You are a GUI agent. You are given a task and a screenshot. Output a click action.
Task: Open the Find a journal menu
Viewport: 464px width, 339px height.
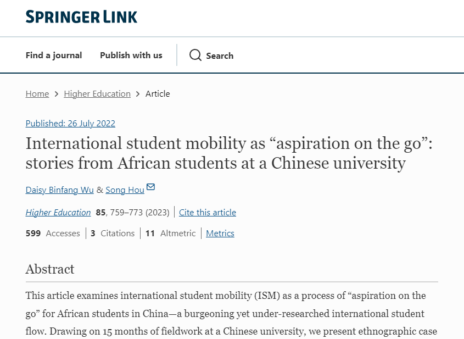click(x=54, y=55)
